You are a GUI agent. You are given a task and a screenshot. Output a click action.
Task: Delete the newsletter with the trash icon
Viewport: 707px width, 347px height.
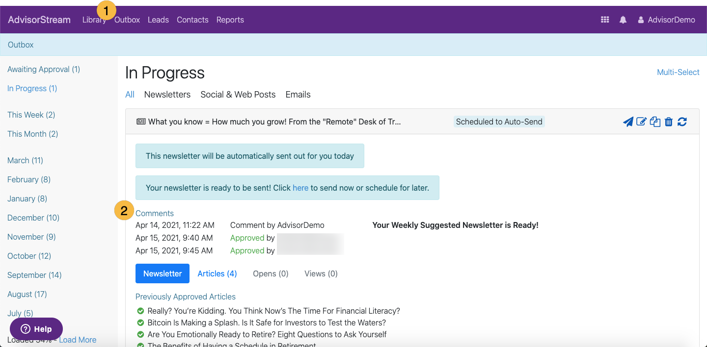(x=668, y=122)
